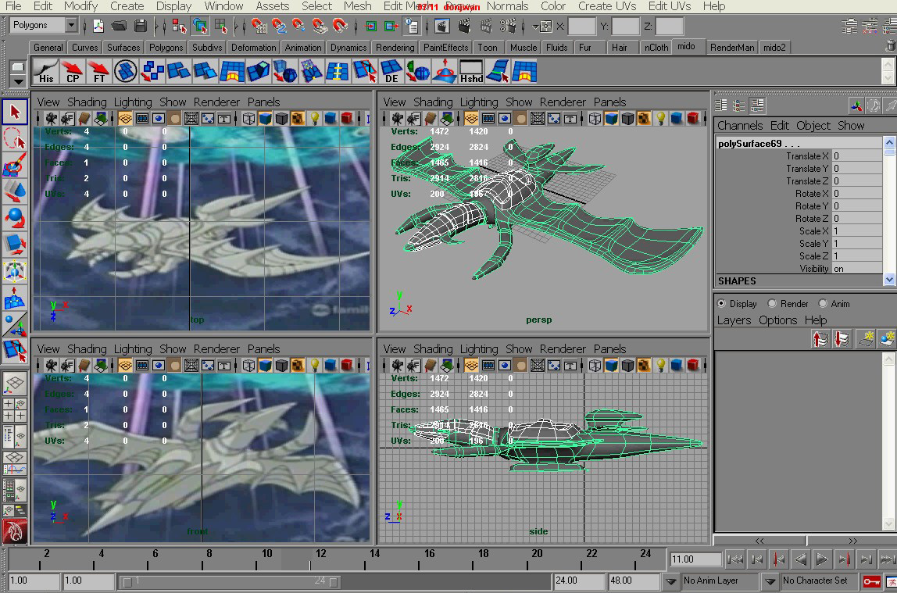
Task: Click the range slider bar
Action: pyautogui.click(x=231, y=581)
